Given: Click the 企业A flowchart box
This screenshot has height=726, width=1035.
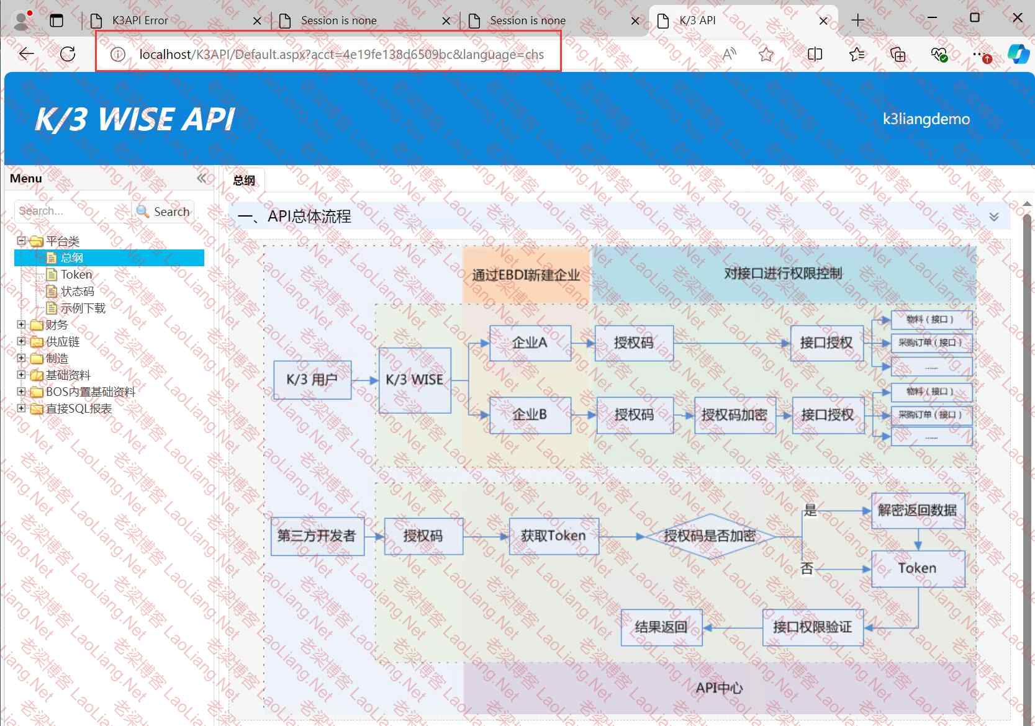Looking at the screenshot, I should [530, 343].
